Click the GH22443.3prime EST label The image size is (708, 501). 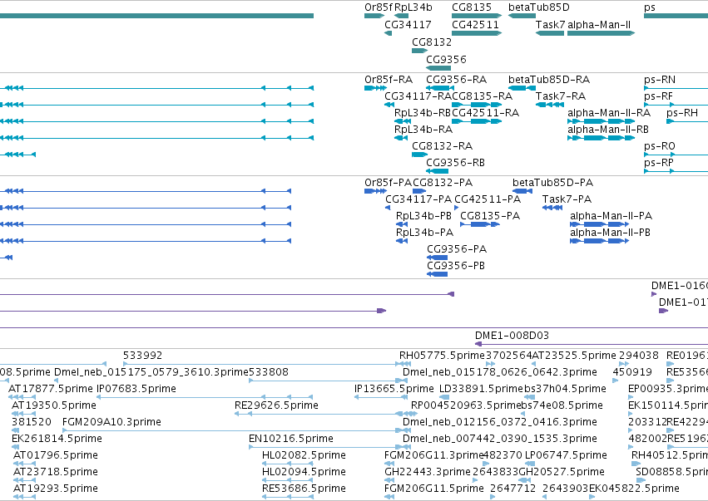[x=428, y=472]
